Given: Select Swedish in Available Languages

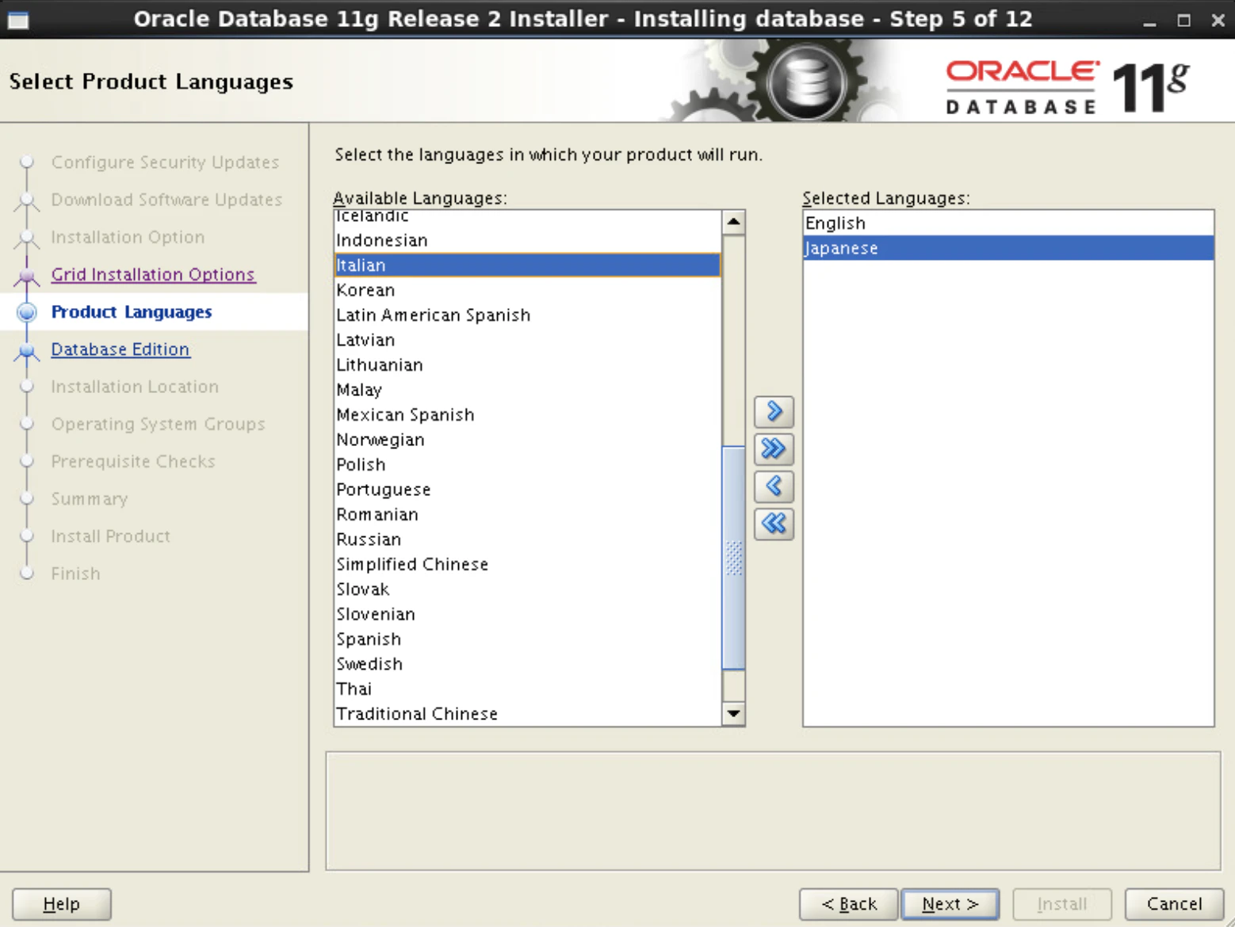Looking at the screenshot, I should 528,665.
